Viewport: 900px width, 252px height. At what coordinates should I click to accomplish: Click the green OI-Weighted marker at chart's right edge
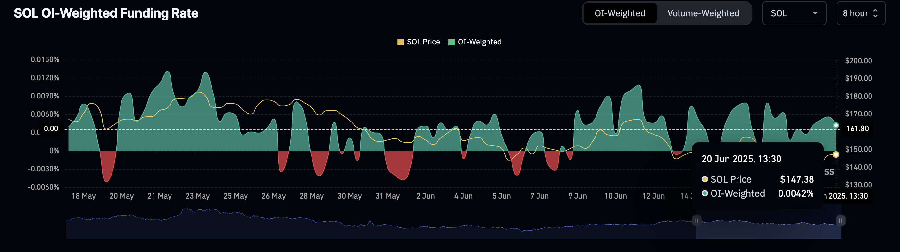click(x=836, y=125)
